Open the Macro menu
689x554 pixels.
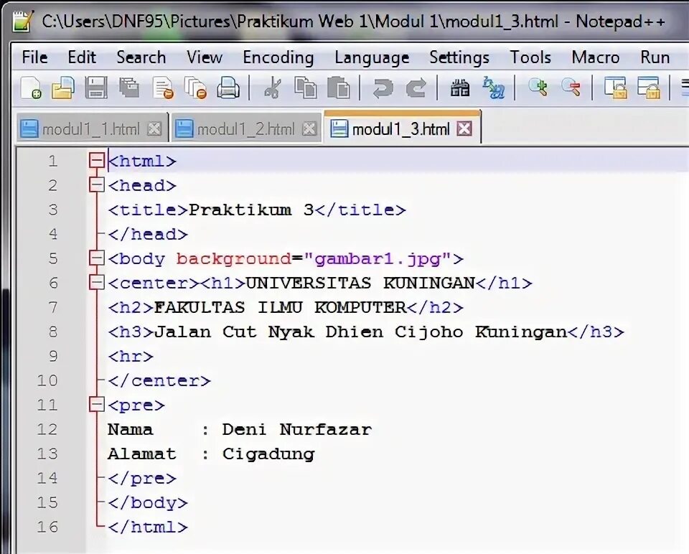pyautogui.click(x=596, y=57)
